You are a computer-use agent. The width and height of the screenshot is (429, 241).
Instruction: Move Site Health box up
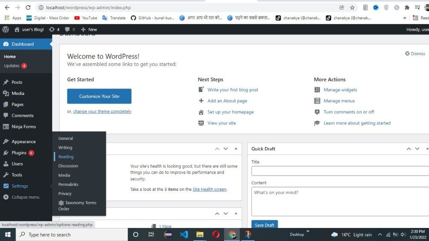pyautogui.click(x=217, y=149)
